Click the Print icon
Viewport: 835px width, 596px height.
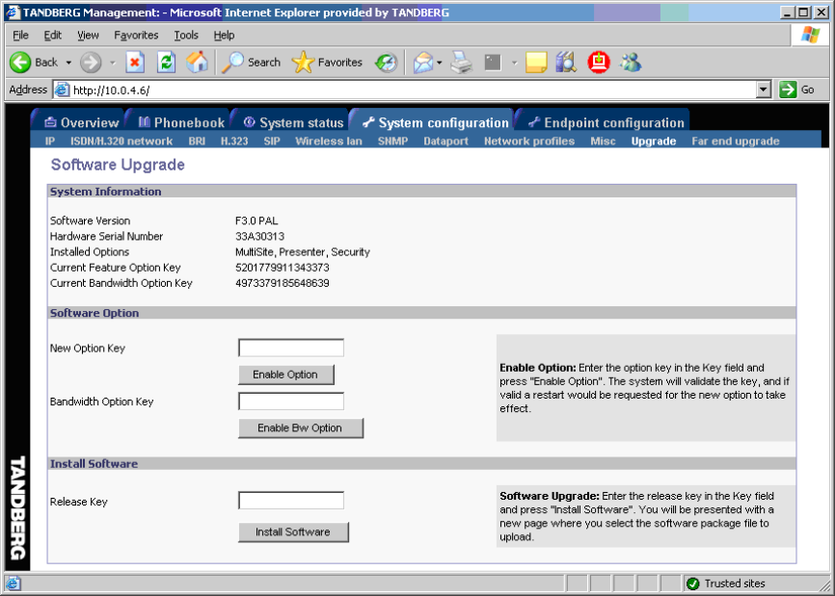[461, 63]
